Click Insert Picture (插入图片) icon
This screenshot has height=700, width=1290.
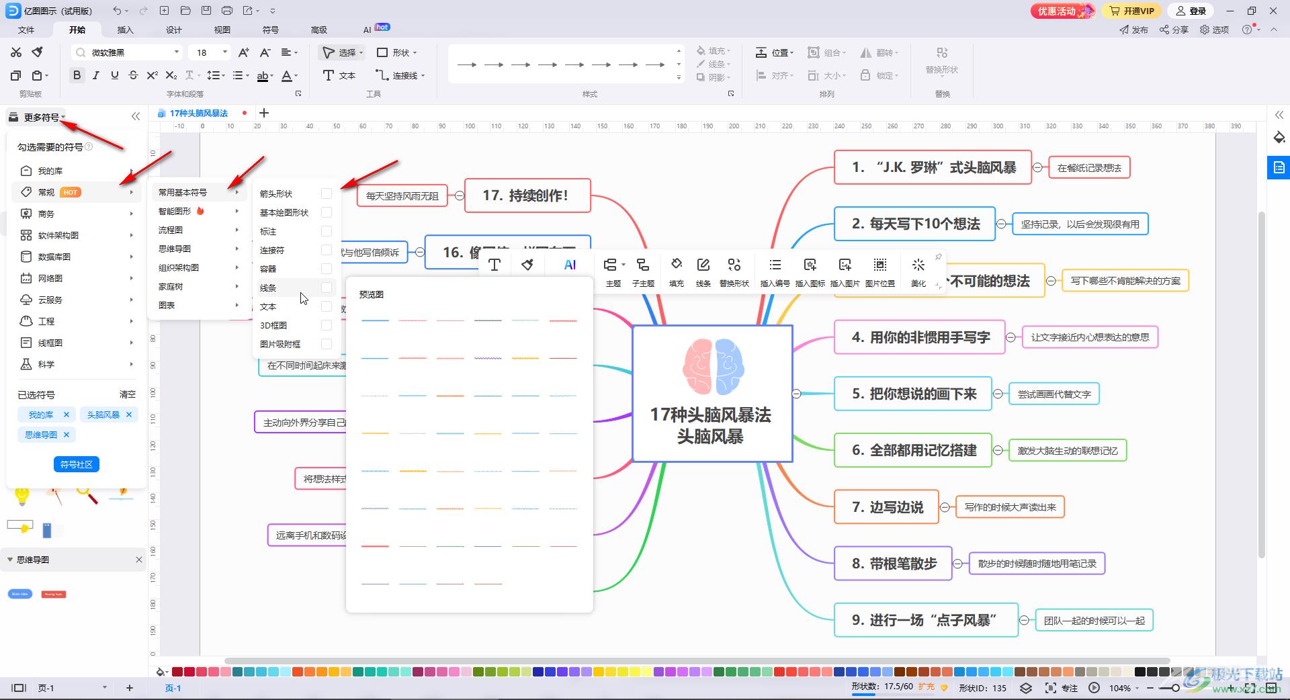[x=845, y=272]
